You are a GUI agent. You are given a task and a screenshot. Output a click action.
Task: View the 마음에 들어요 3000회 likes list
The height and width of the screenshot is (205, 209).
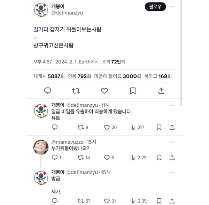[x=117, y=76]
